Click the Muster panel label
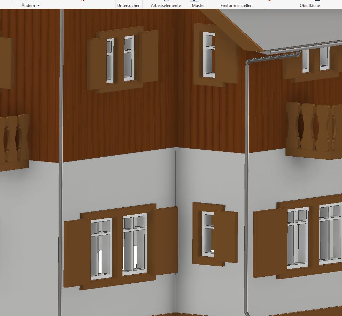Viewport: 342px width, 316px height. 198,6
